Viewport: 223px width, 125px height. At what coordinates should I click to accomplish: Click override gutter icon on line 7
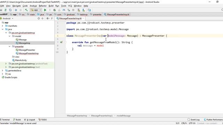[61, 42]
